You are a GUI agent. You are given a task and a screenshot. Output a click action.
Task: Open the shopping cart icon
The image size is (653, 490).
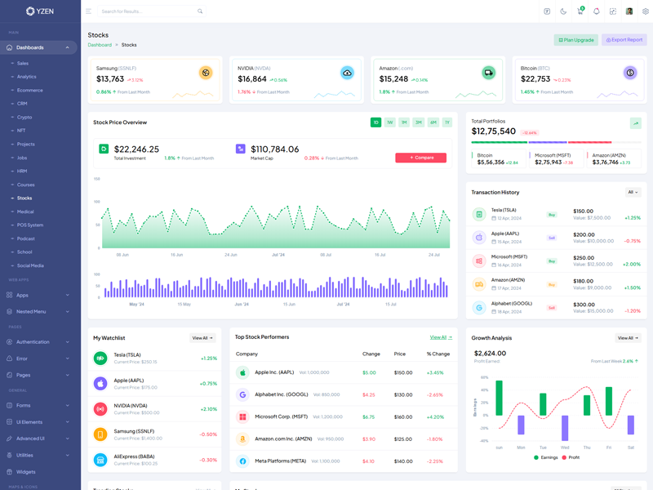tap(580, 11)
